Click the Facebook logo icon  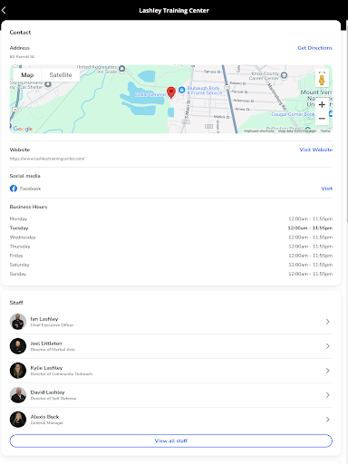pos(14,188)
